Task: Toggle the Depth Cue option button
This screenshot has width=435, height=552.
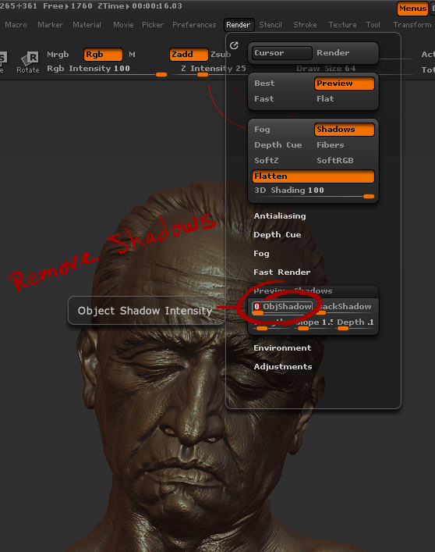Action: click(x=278, y=145)
